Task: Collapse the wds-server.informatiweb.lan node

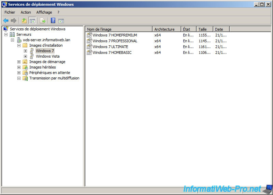Action: (x=13, y=40)
